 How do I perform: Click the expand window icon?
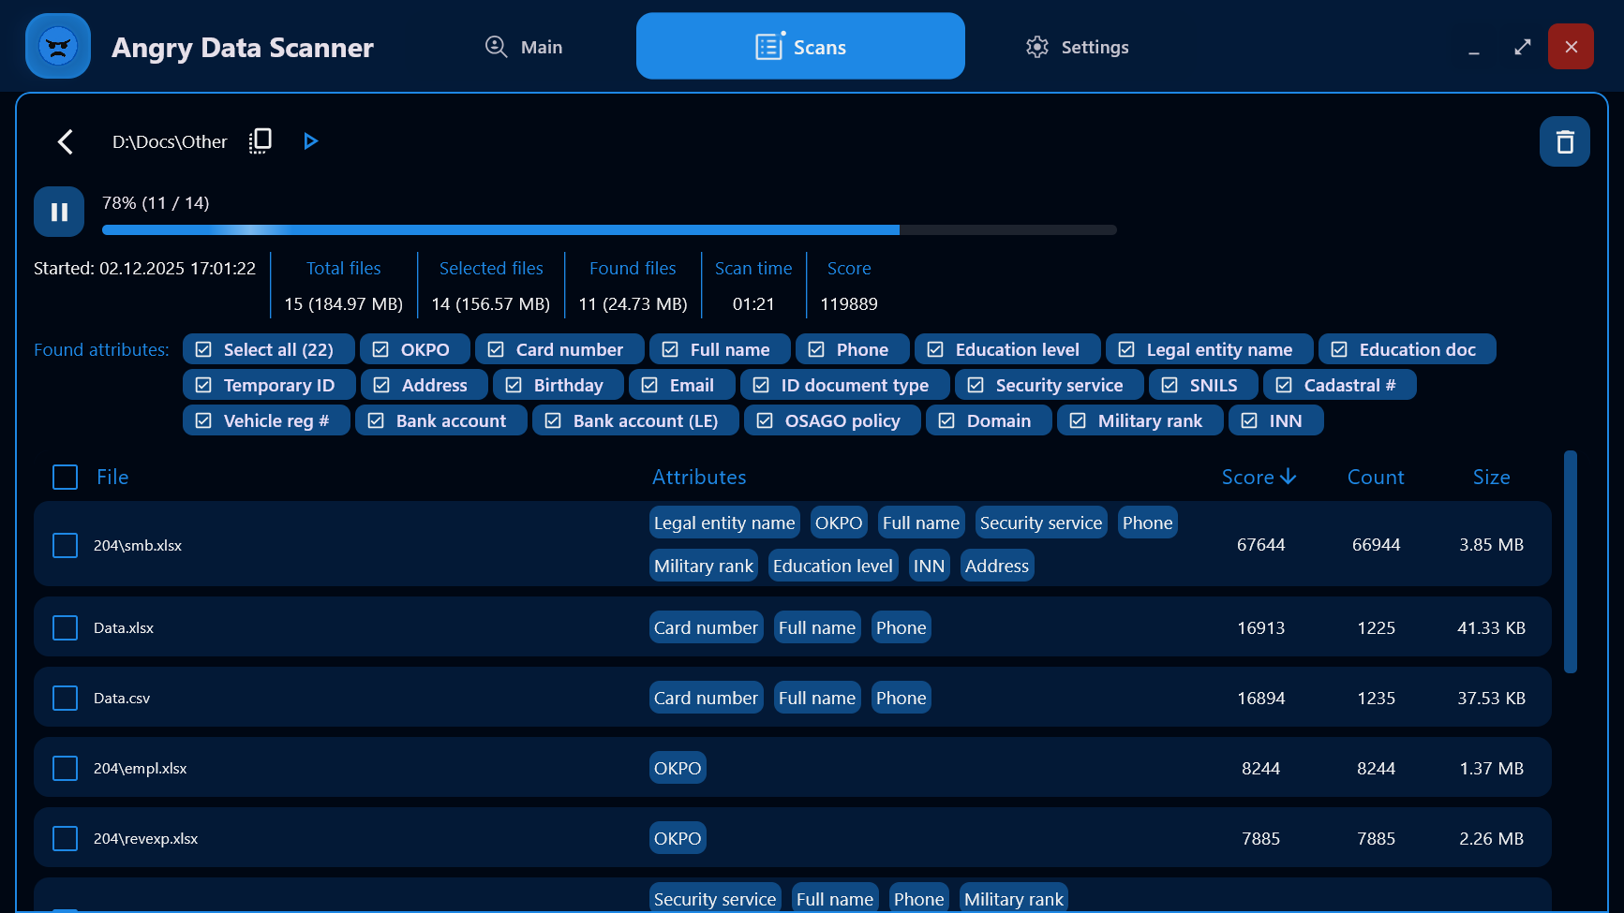coord(1522,47)
